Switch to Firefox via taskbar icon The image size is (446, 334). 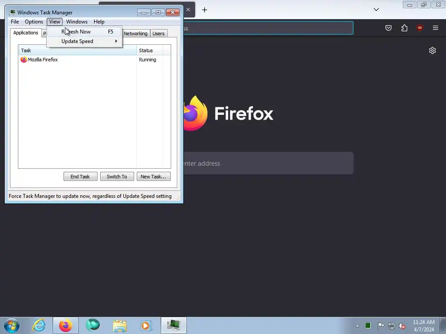pyautogui.click(x=66, y=325)
